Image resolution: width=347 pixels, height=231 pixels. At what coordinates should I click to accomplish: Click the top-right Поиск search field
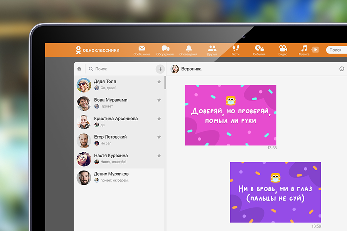(x=336, y=50)
